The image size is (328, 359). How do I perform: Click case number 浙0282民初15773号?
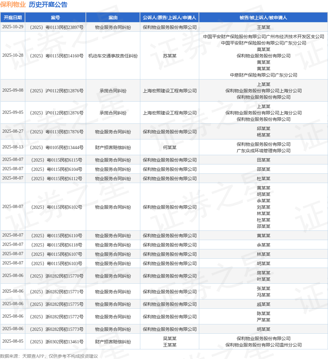(57, 329)
